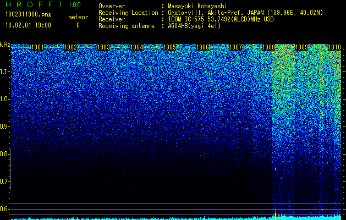This screenshot has width=346, height=220.
Task: Click the observer name Masayuki Kobayashi
Action: 197,7
